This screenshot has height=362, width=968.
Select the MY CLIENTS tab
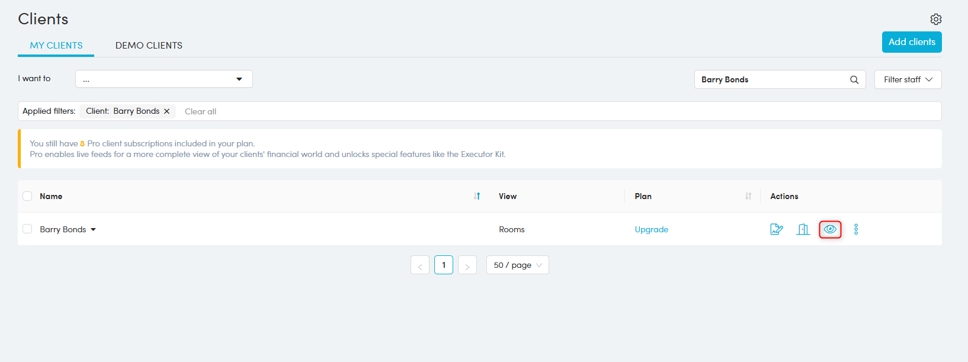tap(56, 46)
